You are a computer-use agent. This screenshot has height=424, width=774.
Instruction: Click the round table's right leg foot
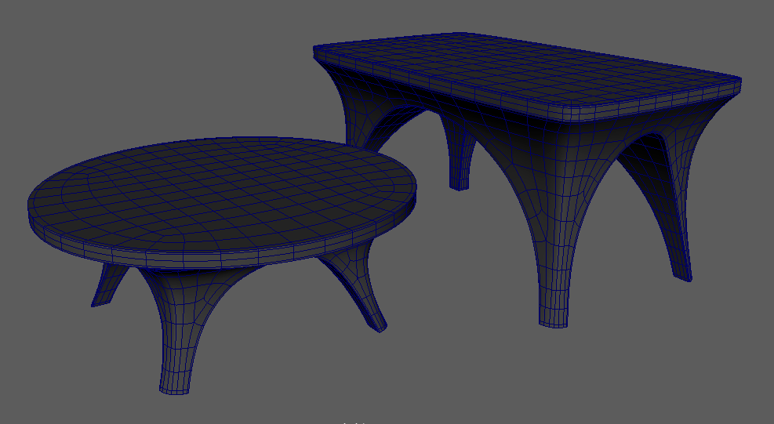click(376, 321)
